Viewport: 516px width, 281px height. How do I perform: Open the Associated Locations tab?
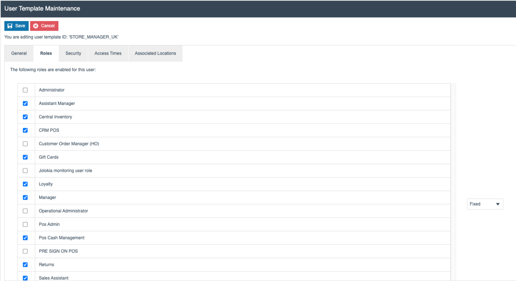coord(155,53)
